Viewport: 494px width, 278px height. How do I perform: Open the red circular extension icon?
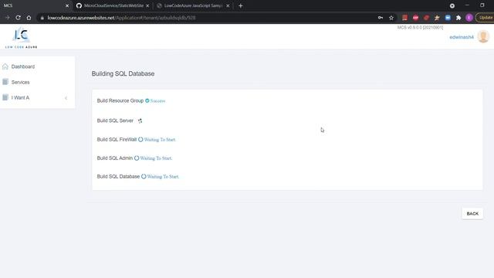point(426,18)
